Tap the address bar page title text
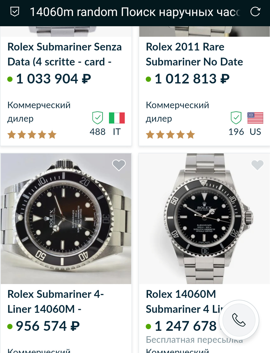Image resolution: width=270 pixels, height=353 pixels. click(x=135, y=12)
